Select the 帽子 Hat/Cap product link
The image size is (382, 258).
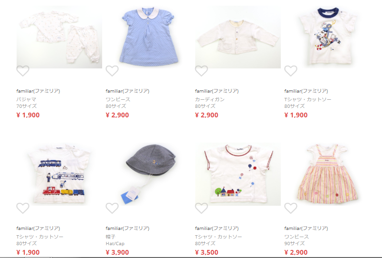[x=115, y=240]
